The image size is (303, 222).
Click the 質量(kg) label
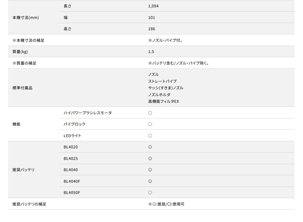click(x=20, y=52)
